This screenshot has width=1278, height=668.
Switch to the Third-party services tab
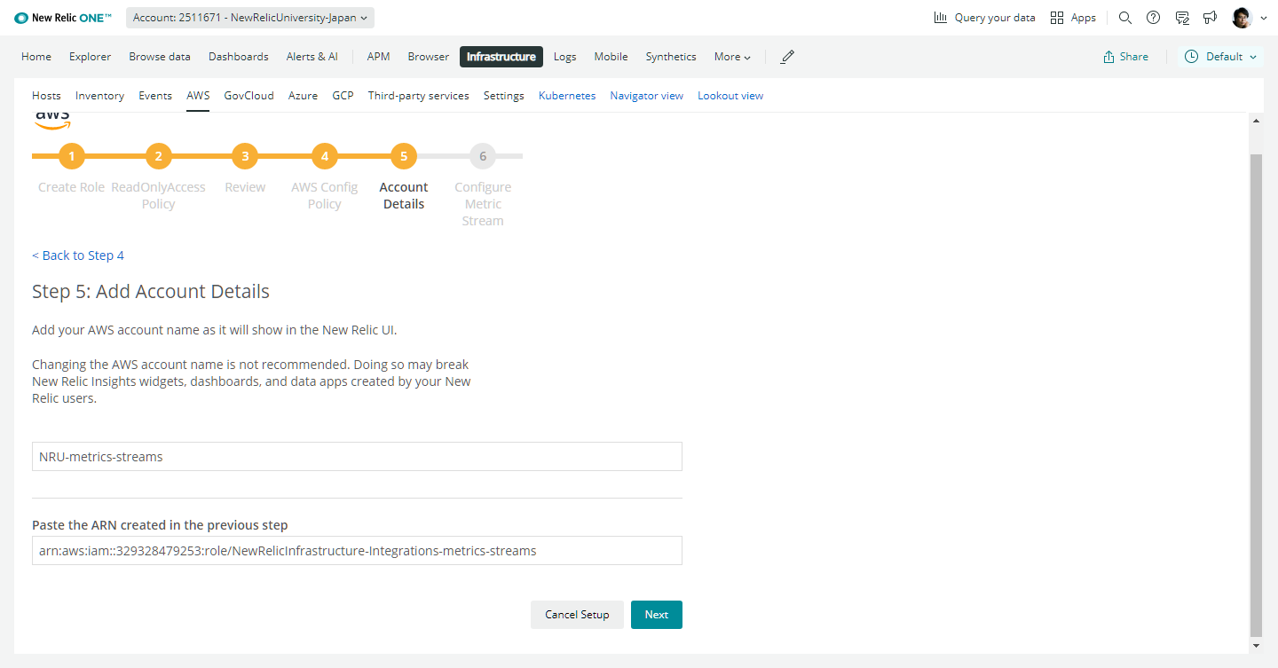tap(419, 96)
